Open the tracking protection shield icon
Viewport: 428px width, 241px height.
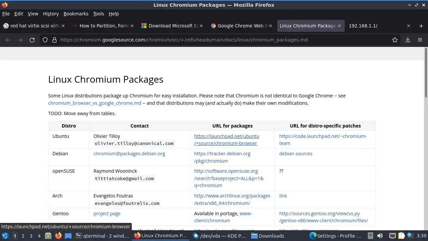(45, 40)
